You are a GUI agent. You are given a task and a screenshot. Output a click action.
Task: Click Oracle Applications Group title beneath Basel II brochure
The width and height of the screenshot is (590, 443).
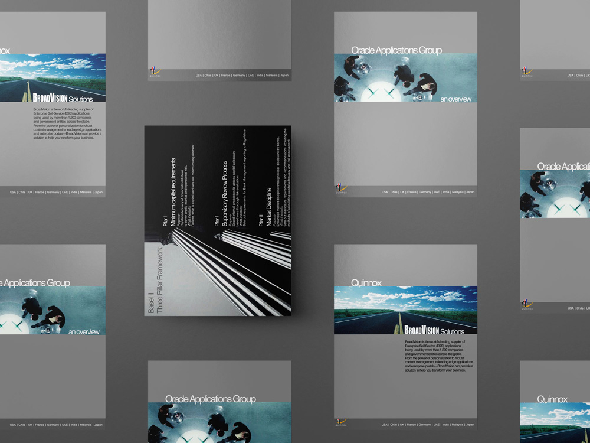click(x=210, y=399)
